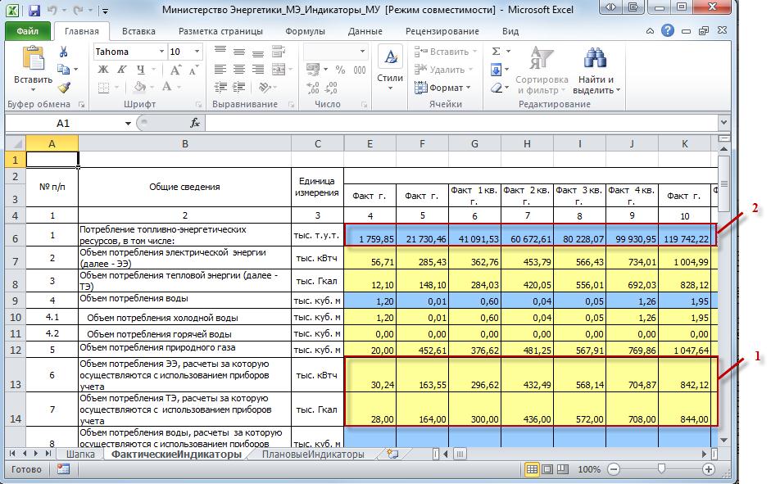Minimize the ribbon with caret icon
The image size is (771, 484).
pyautogui.click(x=650, y=31)
